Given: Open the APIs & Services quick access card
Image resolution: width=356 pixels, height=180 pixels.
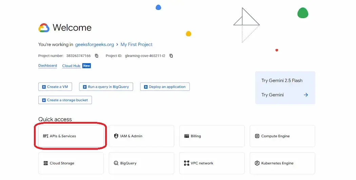Looking at the screenshot, I should click(x=71, y=136).
